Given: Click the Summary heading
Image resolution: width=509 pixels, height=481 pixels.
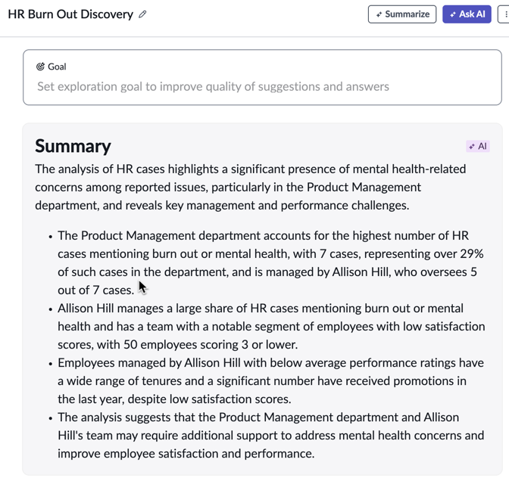Looking at the screenshot, I should click(73, 146).
